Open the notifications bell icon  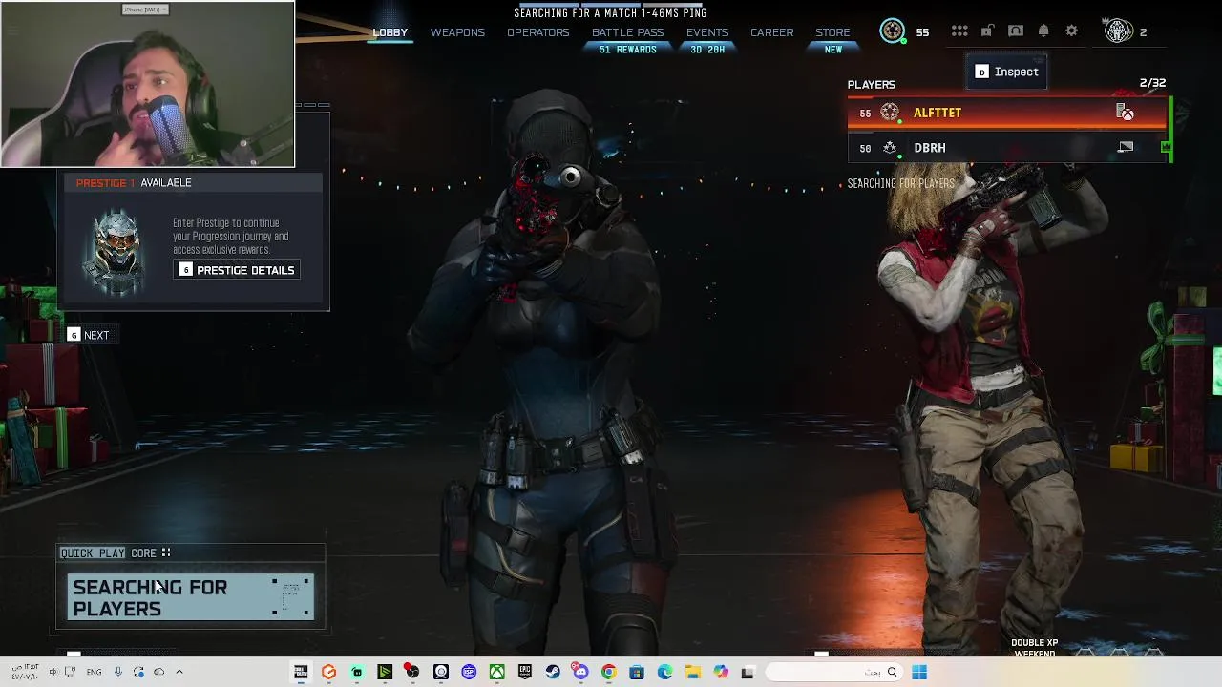pos(1043,31)
